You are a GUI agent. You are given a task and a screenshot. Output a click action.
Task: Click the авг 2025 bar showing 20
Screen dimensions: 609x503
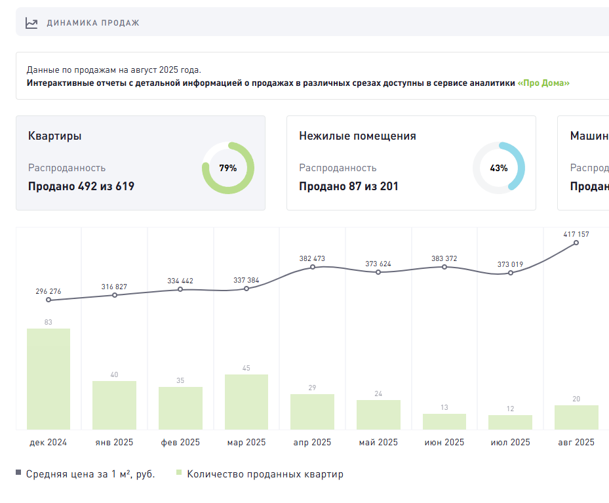click(576, 417)
